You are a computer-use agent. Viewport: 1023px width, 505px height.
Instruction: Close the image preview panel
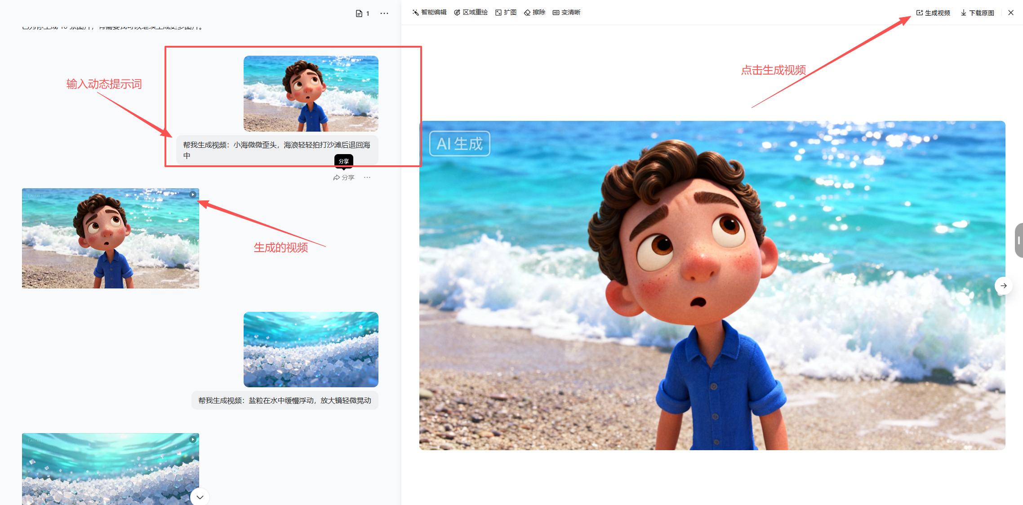point(1011,13)
